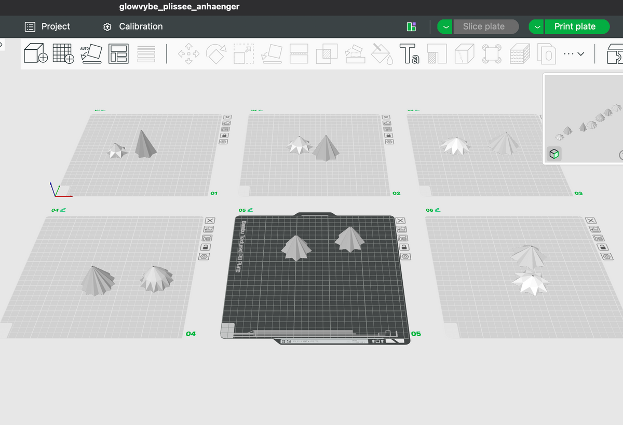The image size is (623, 425).
Task: Remove all objects from plate 05
Action: pos(401,220)
